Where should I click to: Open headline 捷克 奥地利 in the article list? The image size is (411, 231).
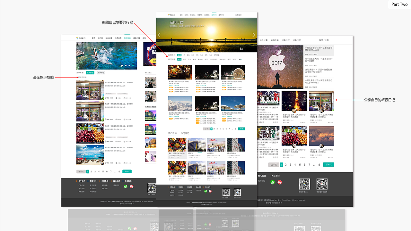pyautogui.click(x=319, y=70)
